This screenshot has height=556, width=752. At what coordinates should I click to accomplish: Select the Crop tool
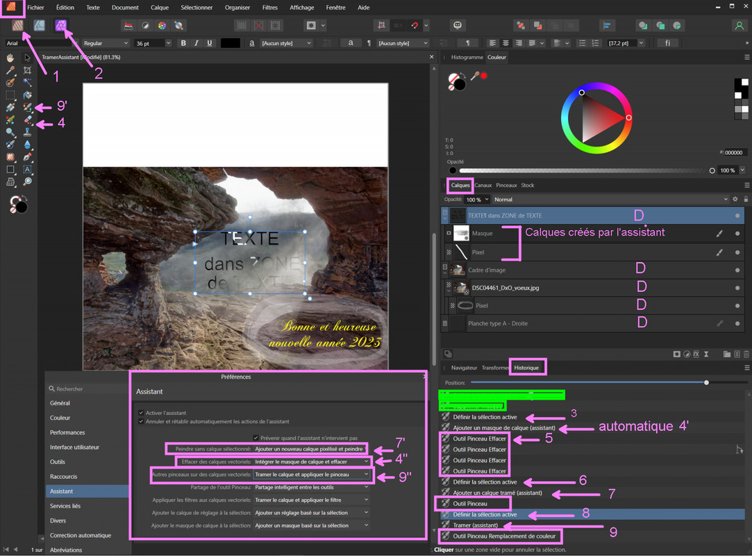[27, 70]
